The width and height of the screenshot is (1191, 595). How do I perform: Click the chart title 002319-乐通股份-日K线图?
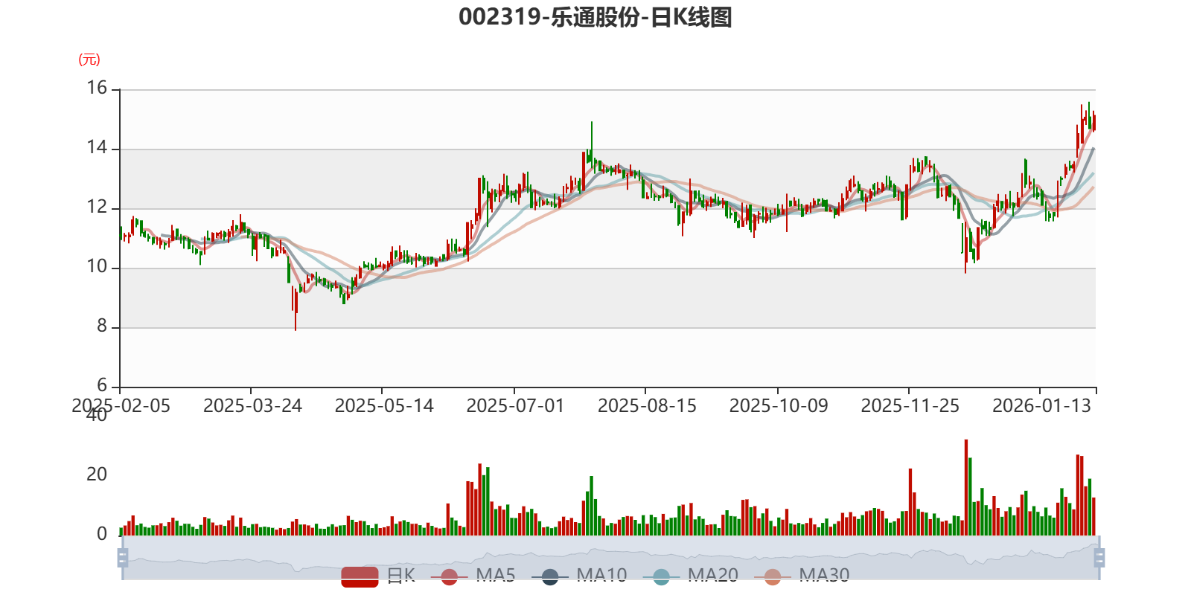(x=595, y=17)
